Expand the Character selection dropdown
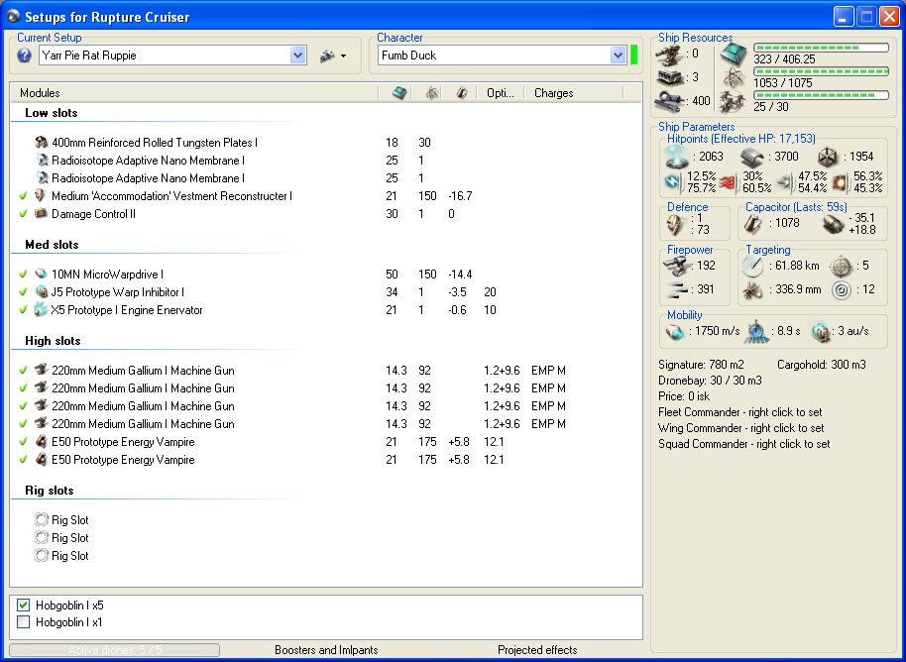 [x=619, y=56]
